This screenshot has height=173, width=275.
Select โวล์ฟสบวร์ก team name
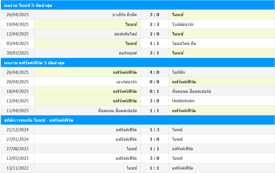(183, 24)
